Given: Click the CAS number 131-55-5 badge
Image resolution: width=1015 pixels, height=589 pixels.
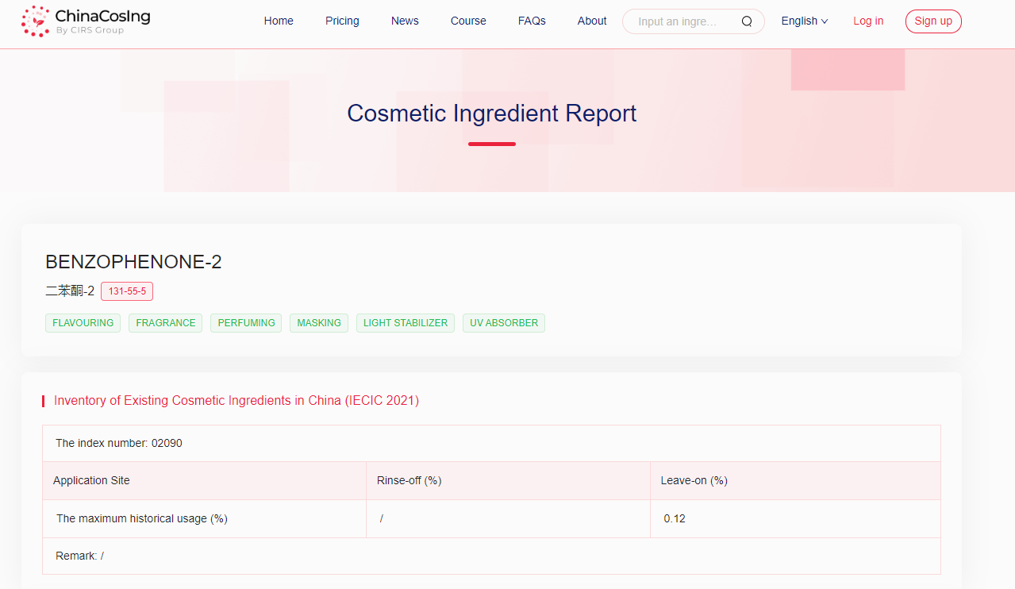Looking at the screenshot, I should [127, 291].
